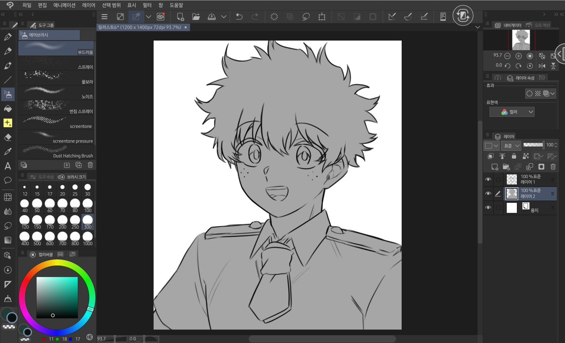565x343 pixels.
Task: Click the Lasso select icon in the top command bar
Action: point(306,16)
